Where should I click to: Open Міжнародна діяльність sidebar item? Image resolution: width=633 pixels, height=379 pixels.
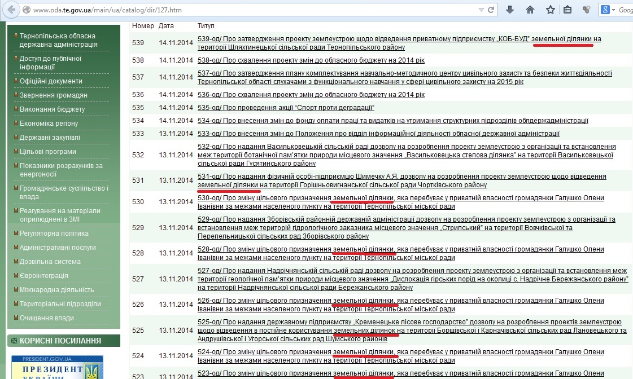tap(56, 290)
